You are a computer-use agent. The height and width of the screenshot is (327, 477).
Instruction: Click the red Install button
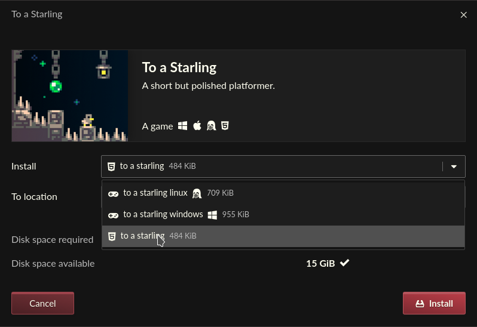point(434,303)
